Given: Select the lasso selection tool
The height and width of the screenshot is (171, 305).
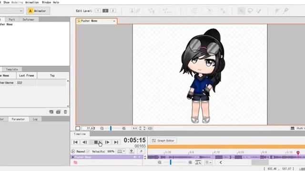Looking at the screenshot, I should point(250,10).
